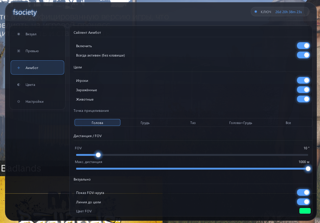Toggle the Включить switch
The width and height of the screenshot is (320, 223).
[303, 46]
